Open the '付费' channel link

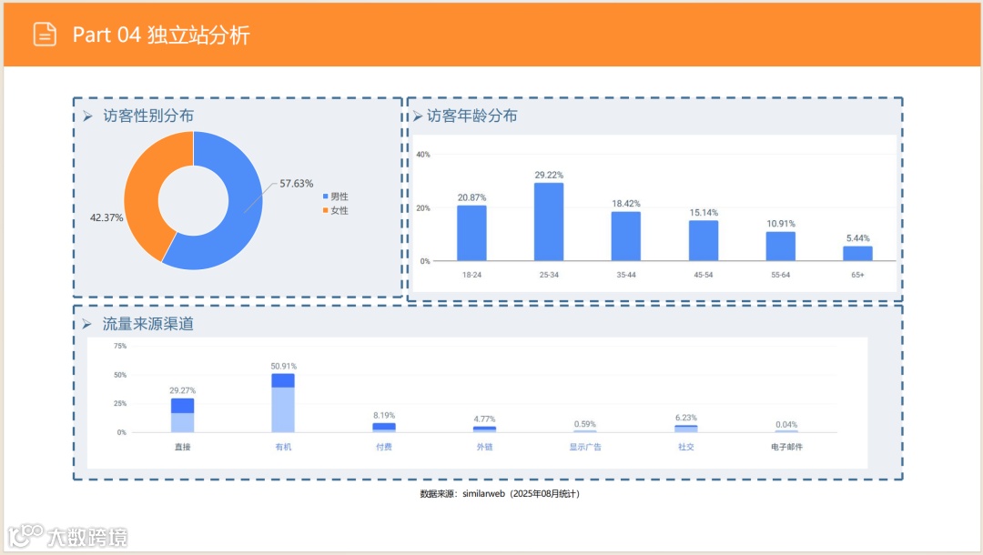point(384,448)
